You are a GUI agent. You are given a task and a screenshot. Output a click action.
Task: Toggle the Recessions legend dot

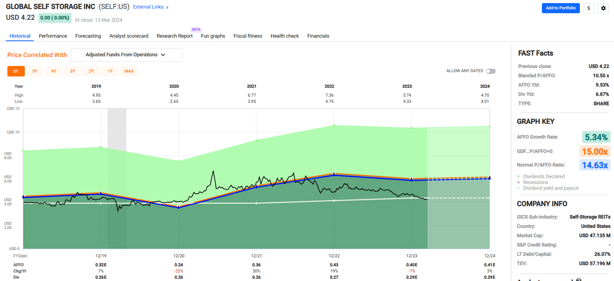[x=519, y=182]
